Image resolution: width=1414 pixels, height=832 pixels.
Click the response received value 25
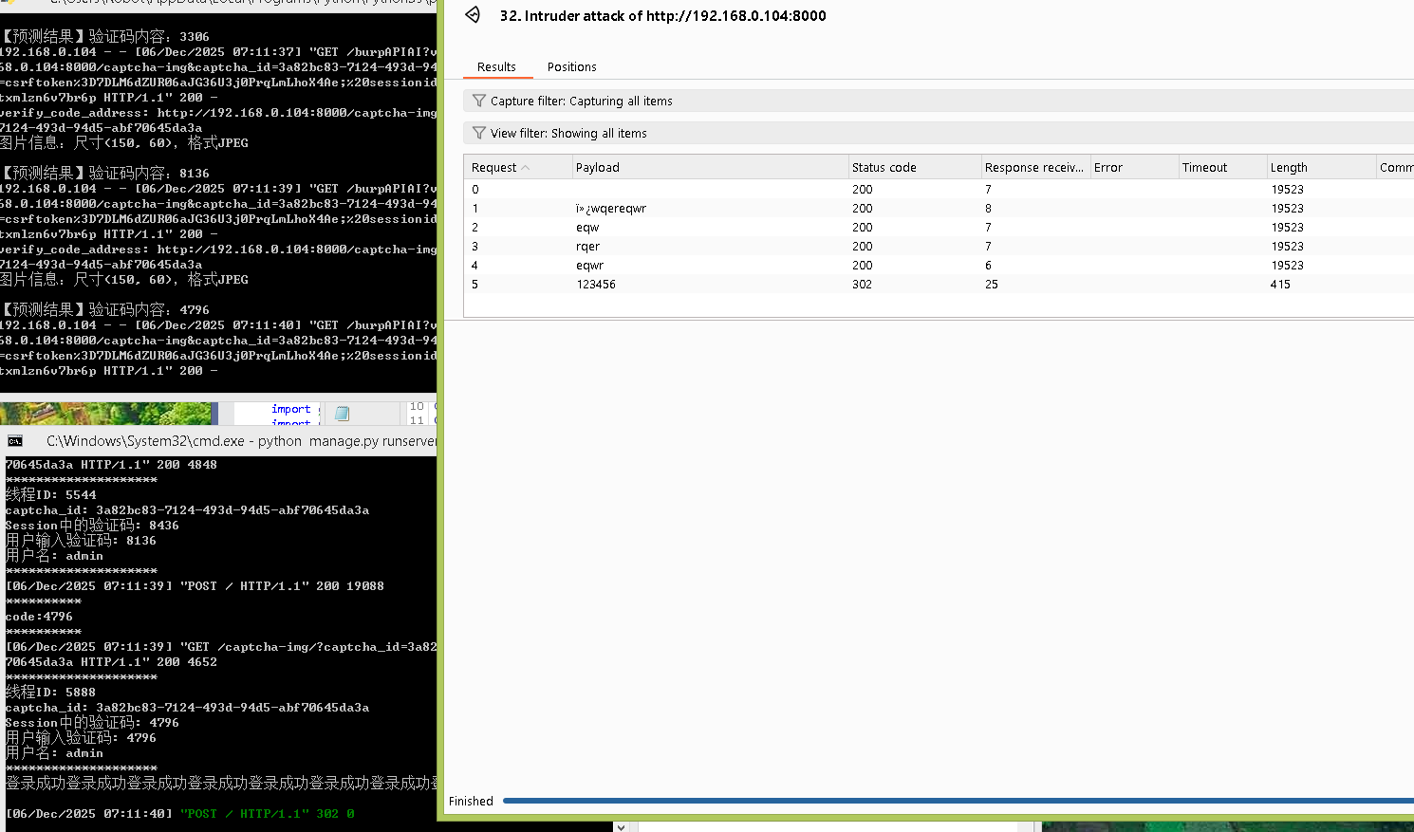pos(991,284)
